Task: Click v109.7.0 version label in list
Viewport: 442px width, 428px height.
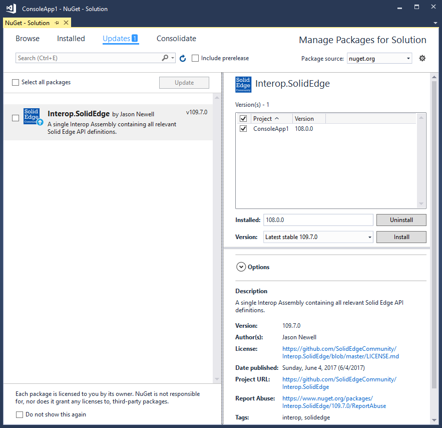Action: 197,112
